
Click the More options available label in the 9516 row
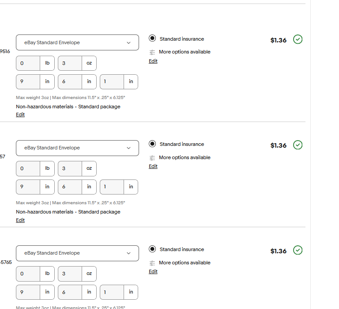(185, 52)
